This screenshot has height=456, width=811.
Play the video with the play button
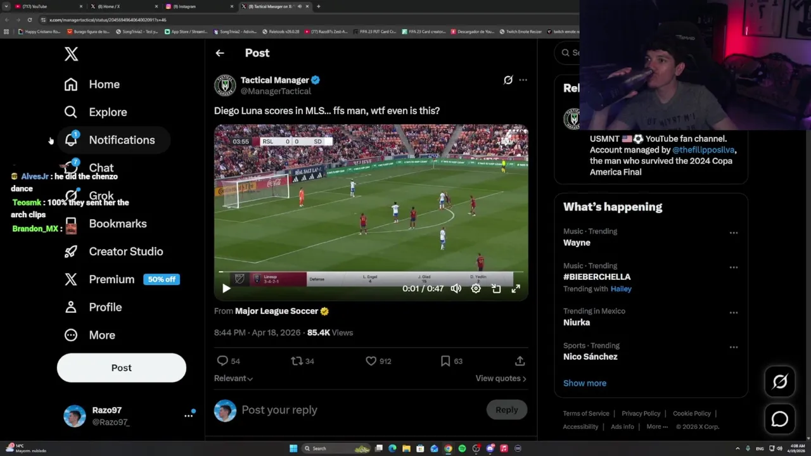tap(226, 289)
